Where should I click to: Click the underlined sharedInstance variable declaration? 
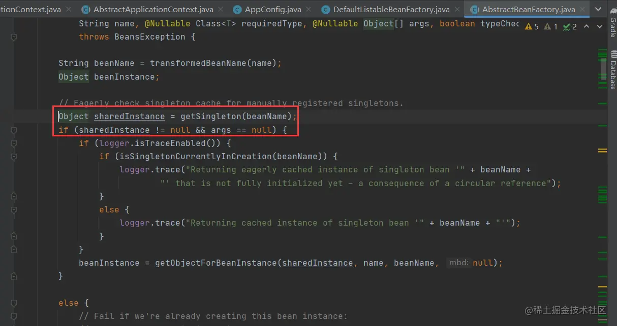click(129, 117)
